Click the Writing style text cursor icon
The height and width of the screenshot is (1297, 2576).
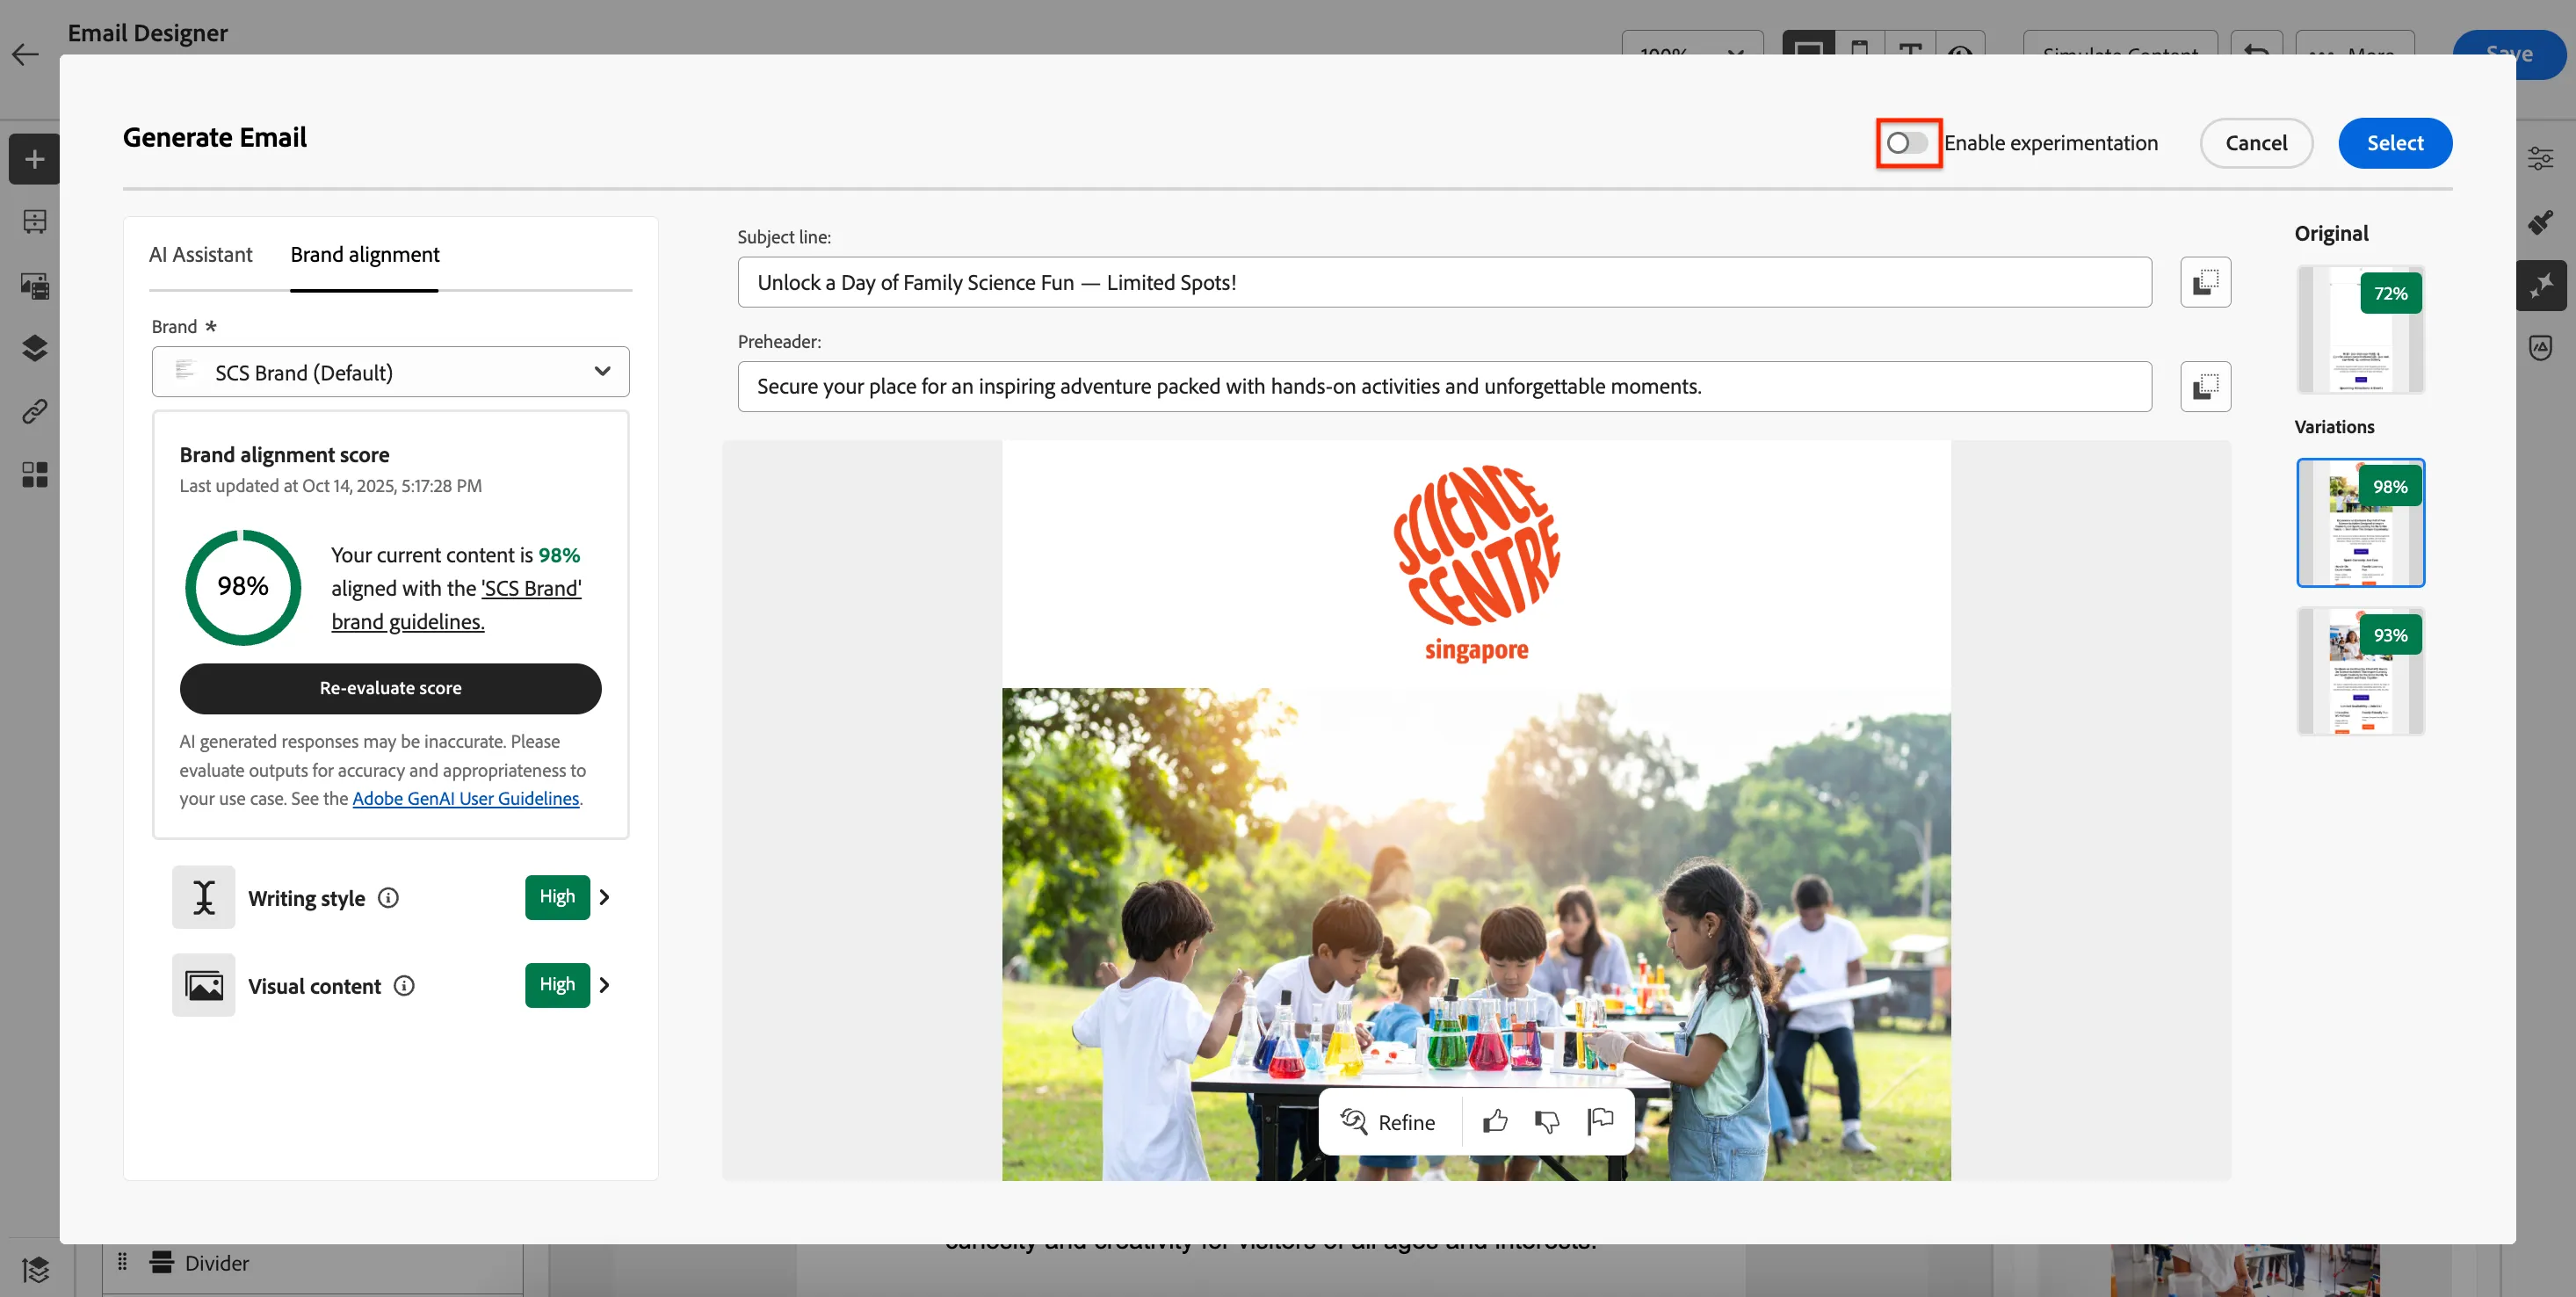(204, 897)
